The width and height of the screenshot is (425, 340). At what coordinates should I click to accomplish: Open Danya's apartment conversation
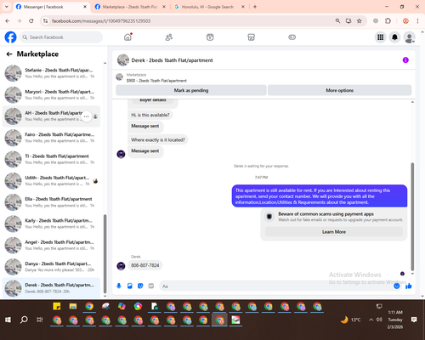51,267
